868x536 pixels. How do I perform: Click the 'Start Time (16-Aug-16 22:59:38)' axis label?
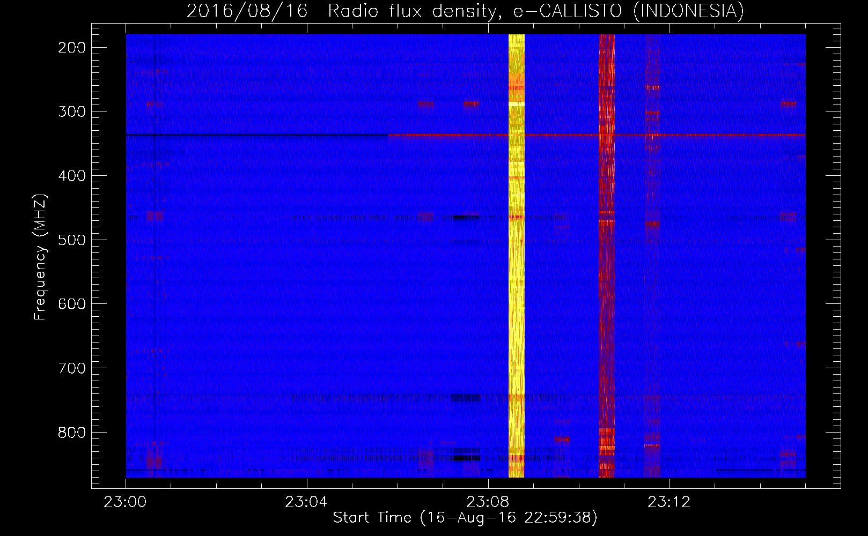pos(465,518)
